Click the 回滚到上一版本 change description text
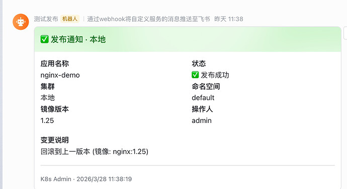Viewport: 347px width, 189px height. (94, 152)
